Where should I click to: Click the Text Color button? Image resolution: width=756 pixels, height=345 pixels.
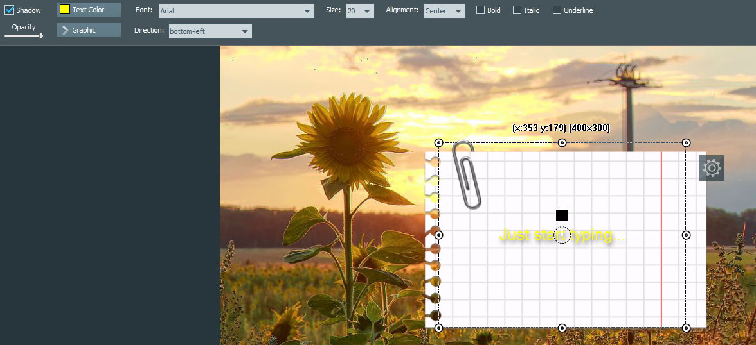tap(89, 10)
